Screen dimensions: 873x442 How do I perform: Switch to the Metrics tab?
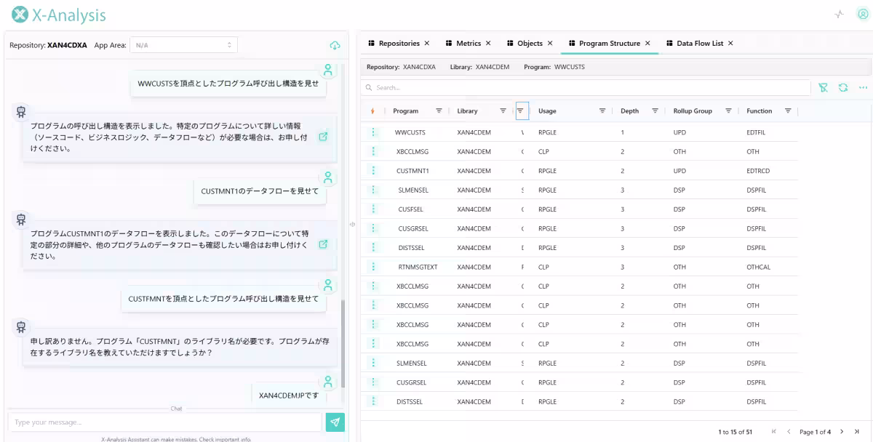click(468, 44)
